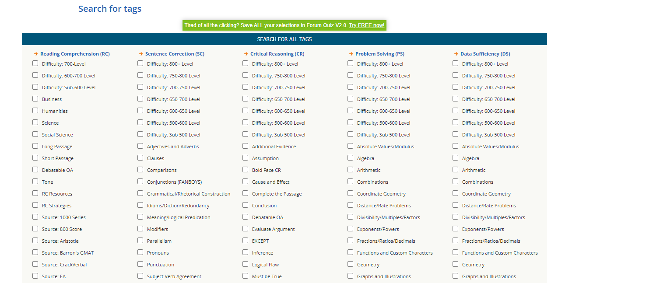Toggle Absolute Values/Modulus under Data Sufficiency
This screenshot has height=283, width=660.
pos(456,146)
